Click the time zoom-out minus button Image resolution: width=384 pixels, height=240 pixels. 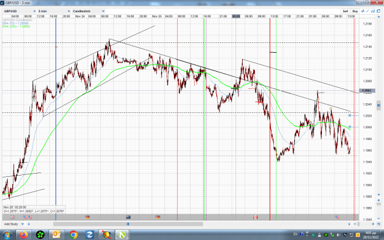tap(355, 224)
